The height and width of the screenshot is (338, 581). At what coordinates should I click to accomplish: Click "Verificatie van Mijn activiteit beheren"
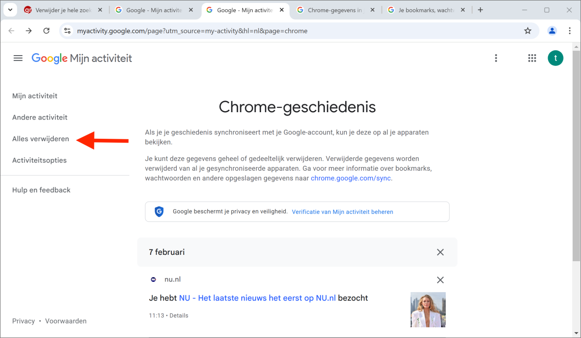click(x=342, y=212)
